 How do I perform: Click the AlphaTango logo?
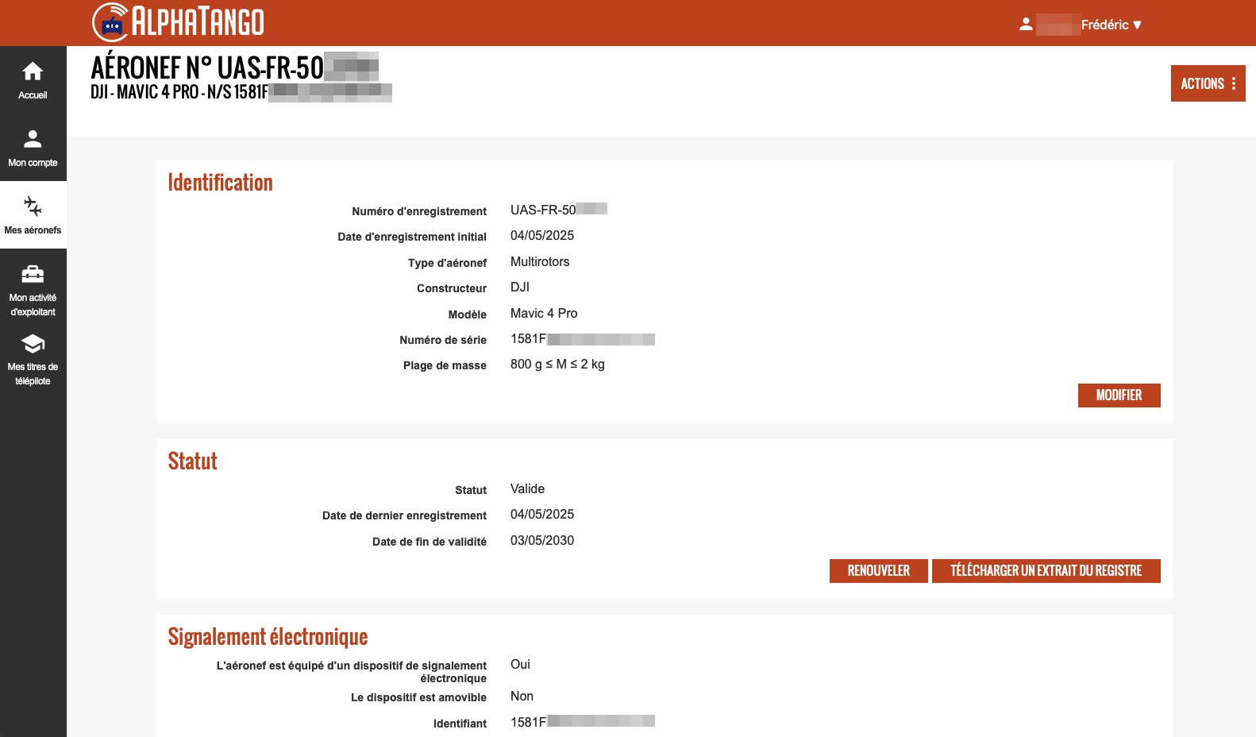(178, 22)
